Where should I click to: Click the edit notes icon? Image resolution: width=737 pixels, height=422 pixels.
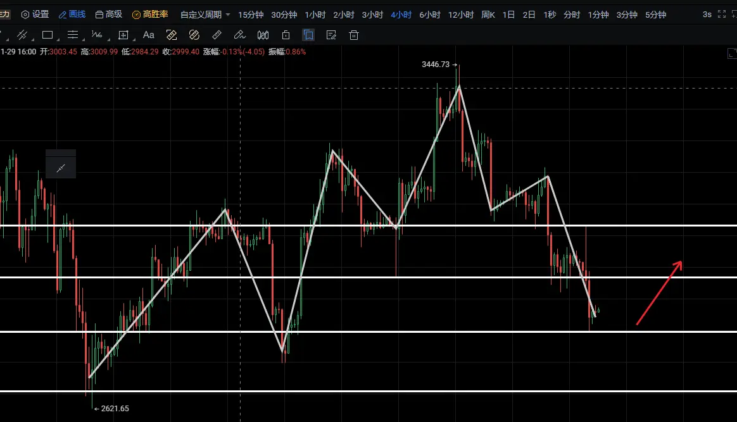pyautogui.click(x=331, y=35)
